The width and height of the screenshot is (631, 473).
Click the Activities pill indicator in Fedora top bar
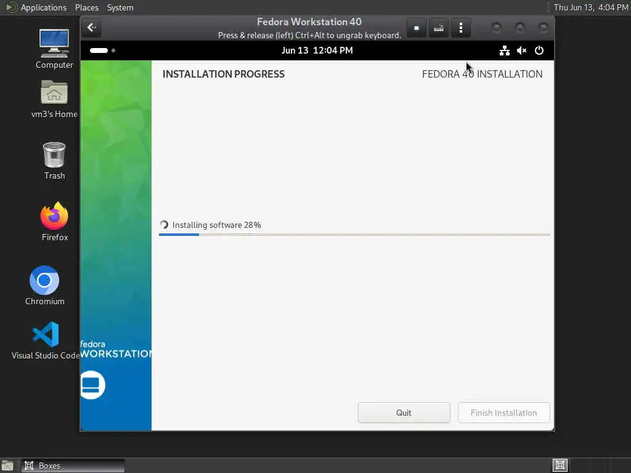click(x=99, y=51)
